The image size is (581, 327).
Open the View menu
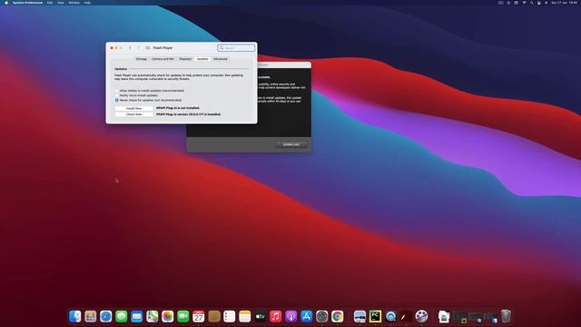click(x=61, y=3)
